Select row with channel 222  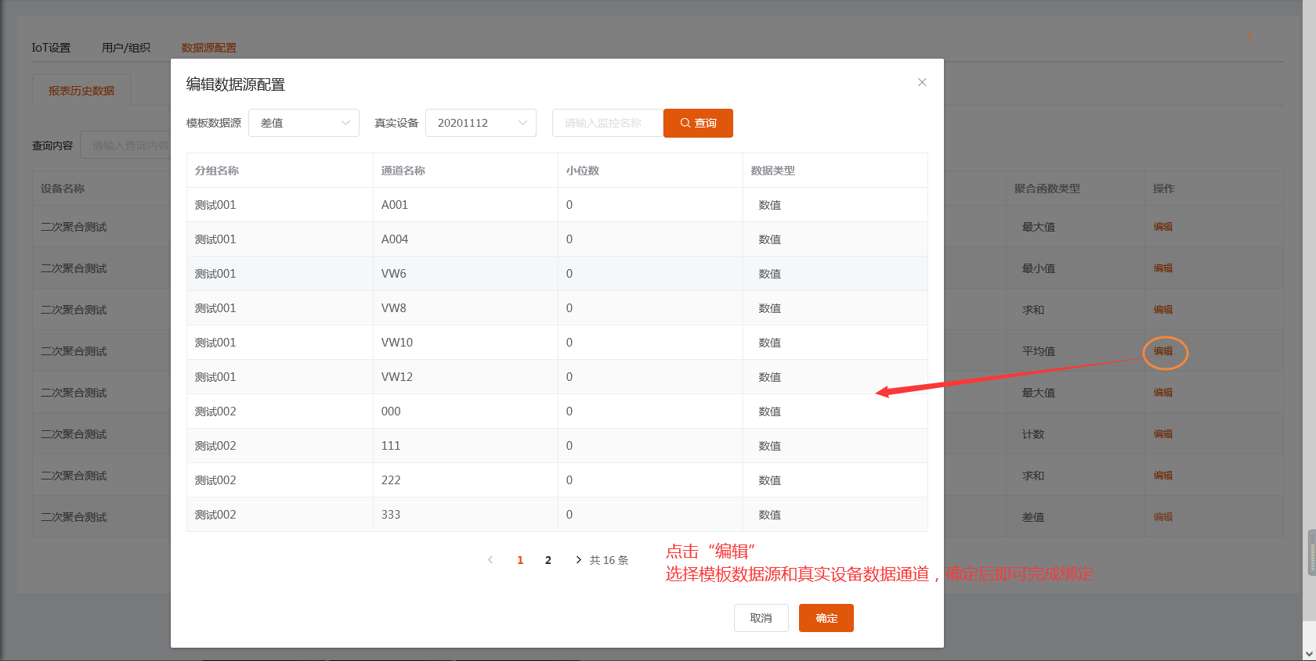click(557, 480)
